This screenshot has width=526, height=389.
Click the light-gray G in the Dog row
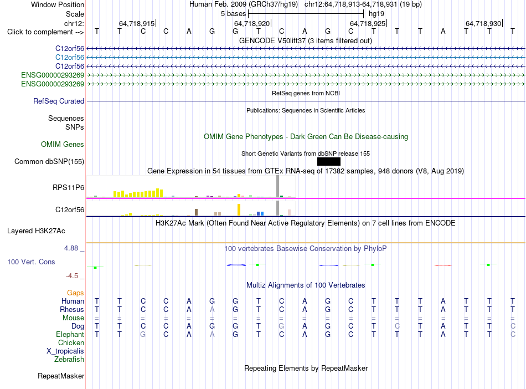point(281,326)
